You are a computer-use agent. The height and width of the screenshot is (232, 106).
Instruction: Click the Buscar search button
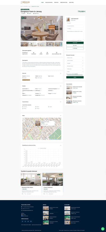click(x=75, y=77)
